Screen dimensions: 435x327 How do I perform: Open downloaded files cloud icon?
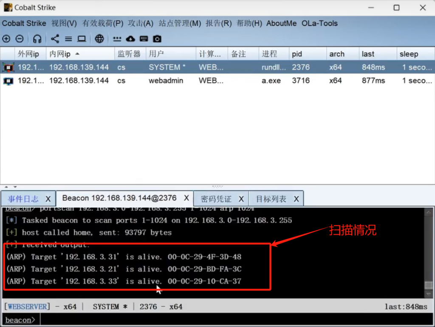pyautogui.click(x=130, y=39)
